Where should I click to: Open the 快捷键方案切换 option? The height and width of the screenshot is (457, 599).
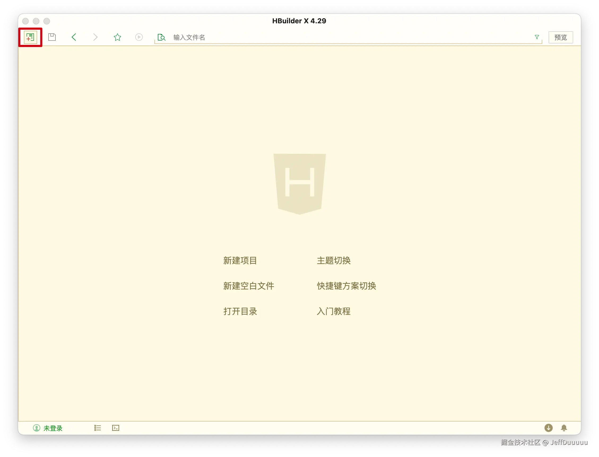pos(346,286)
